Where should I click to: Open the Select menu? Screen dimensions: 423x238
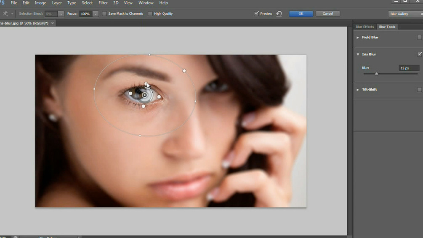pyautogui.click(x=87, y=3)
